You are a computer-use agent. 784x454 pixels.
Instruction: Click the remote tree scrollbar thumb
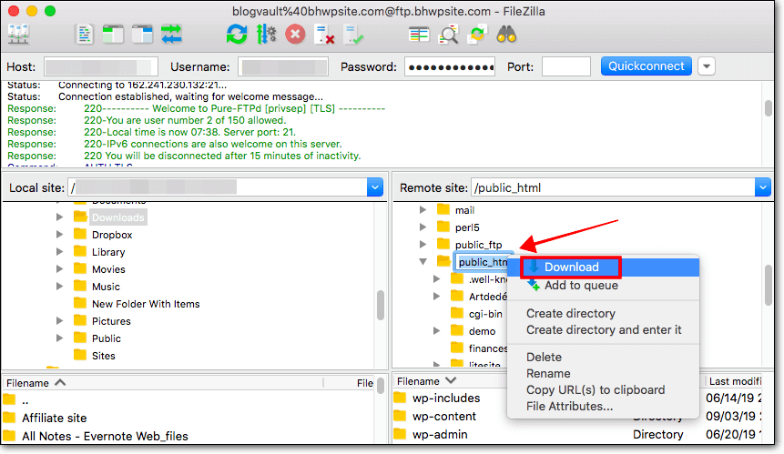click(x=769, y=285)
